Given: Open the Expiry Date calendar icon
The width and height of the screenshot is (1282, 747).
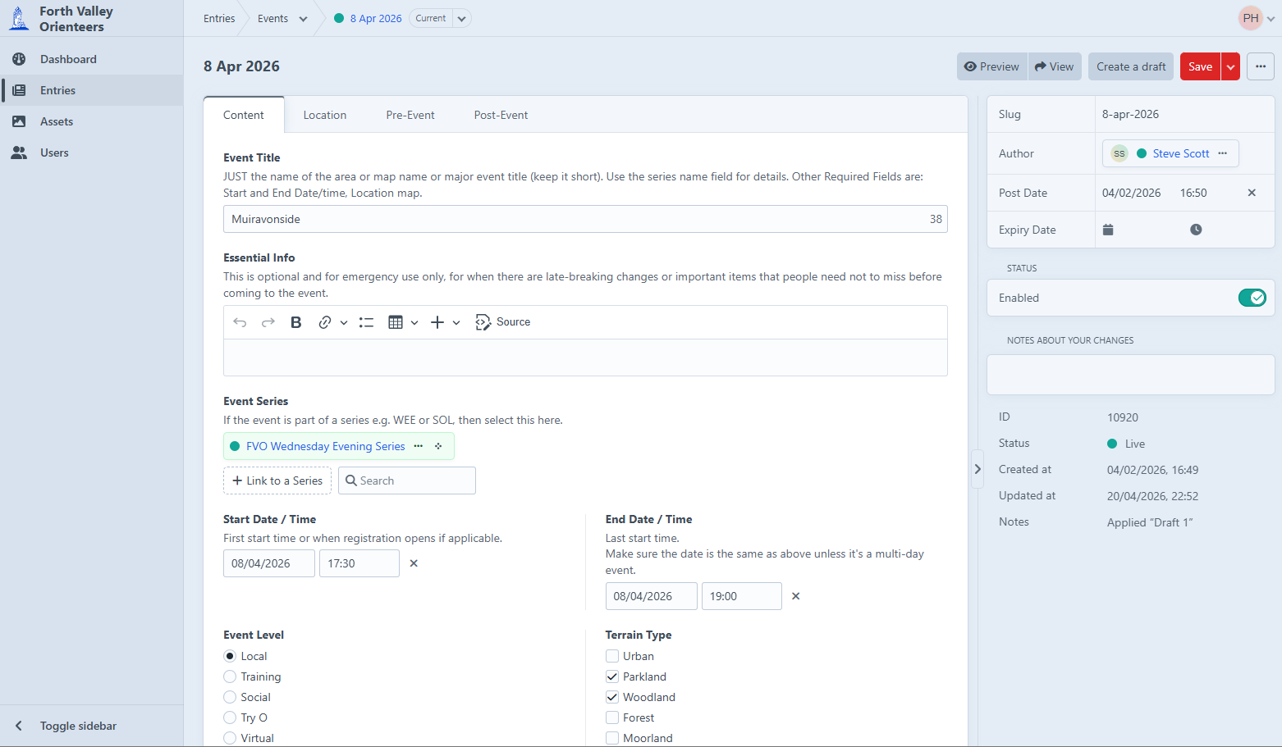Looking at the screenshot, I should [x=1108, y=230].
